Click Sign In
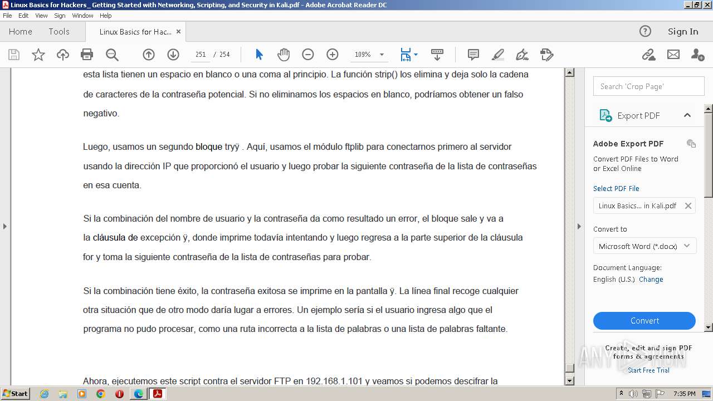713x401 pixels. [683, 31]
